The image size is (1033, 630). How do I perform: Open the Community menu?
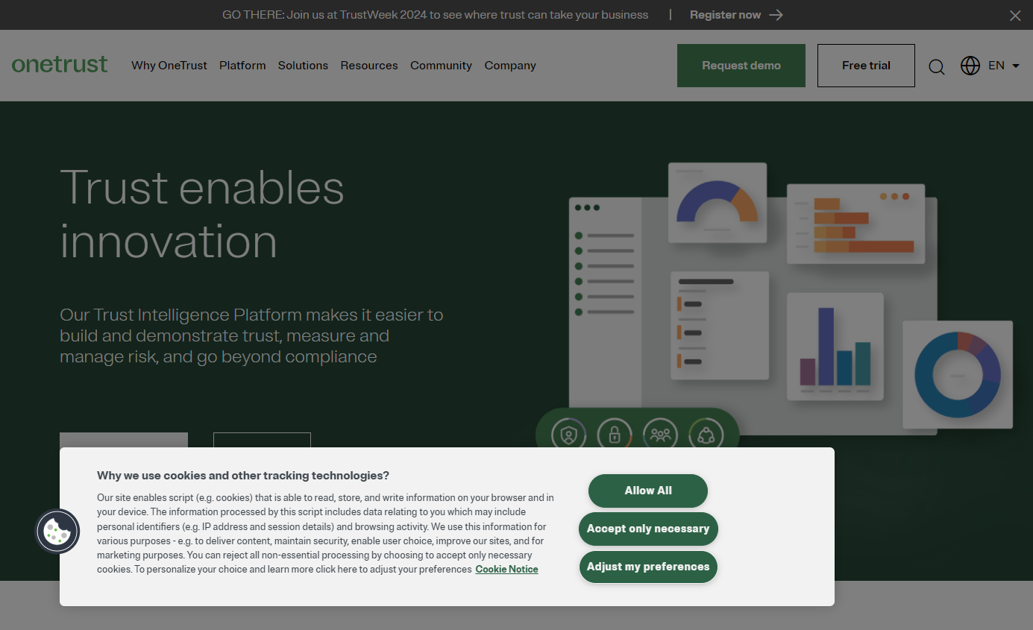pyautogui.click(x=441, y=66)
